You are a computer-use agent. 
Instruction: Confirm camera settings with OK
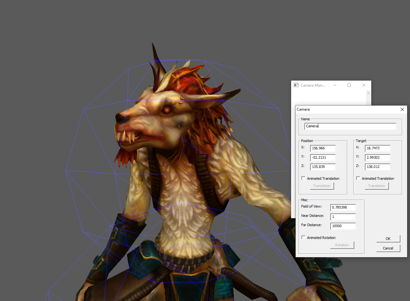point(388,239)
